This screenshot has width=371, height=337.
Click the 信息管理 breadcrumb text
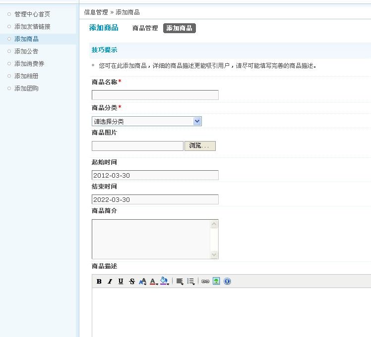[96, 12]
